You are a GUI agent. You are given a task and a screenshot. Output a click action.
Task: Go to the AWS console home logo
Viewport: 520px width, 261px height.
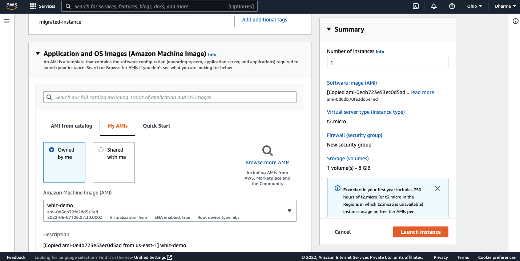[x=12, y=6]
